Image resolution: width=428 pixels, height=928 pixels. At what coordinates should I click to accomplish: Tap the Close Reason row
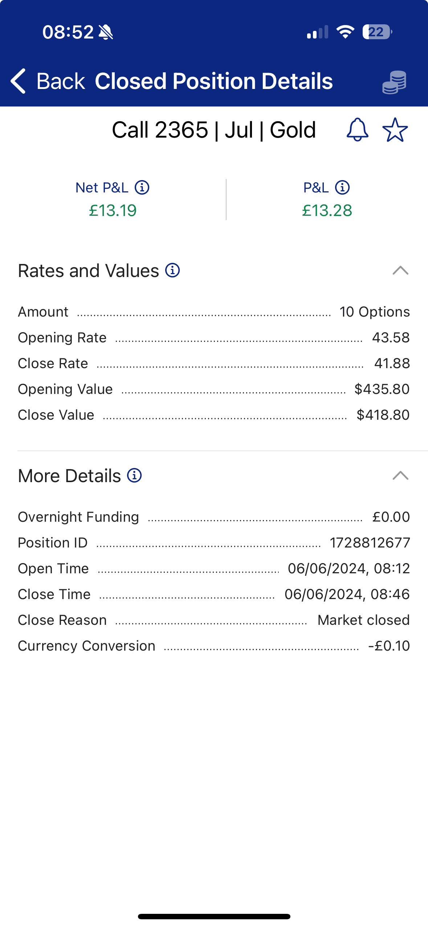pos(214,620)
